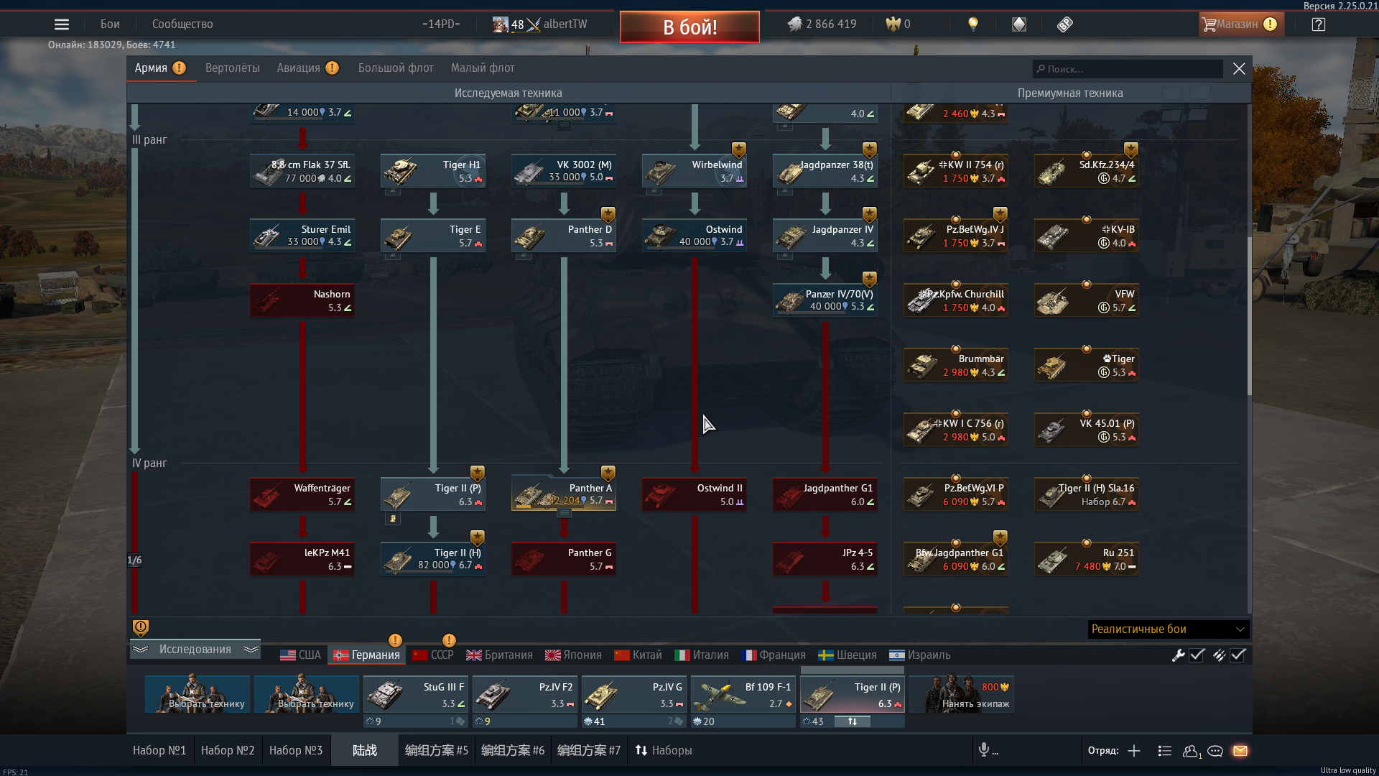Add squad member with plus icon
The image size is (1379, 776).
[x=1134, y=751]
